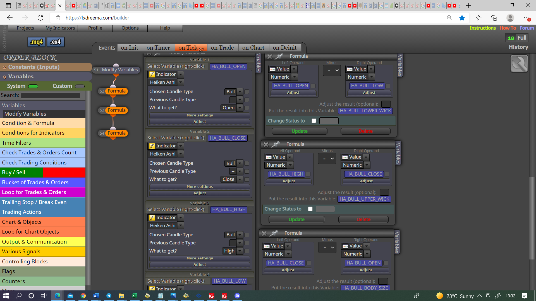Switch to the on Init events tab

[130, 48]
